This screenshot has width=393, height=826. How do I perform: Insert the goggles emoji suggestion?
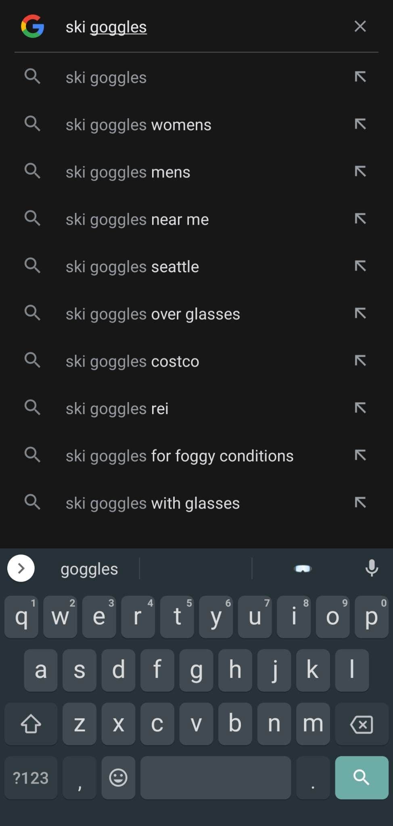[303, 569]
